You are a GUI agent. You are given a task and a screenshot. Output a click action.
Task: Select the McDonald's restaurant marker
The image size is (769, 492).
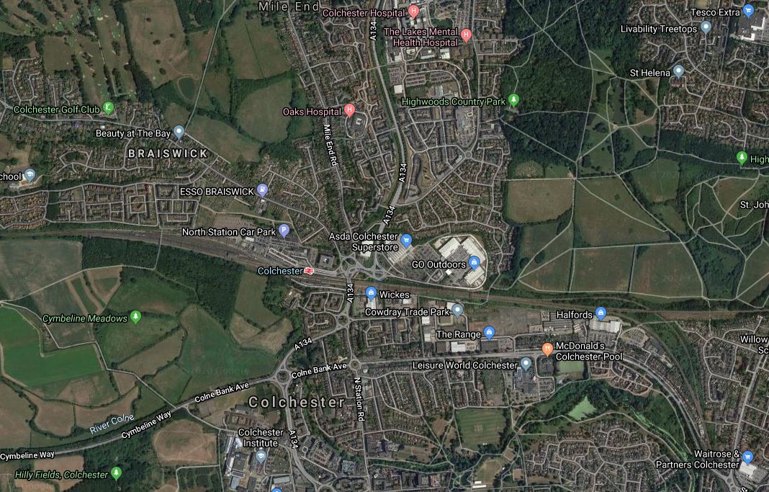pyautogui.click(x=547, y=349)
